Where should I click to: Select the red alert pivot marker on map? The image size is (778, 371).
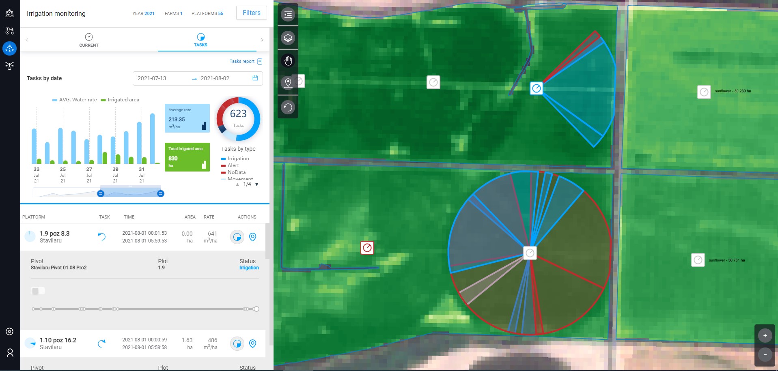tap(367, 248)
